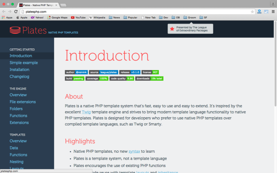Image resolution: width=277 pixels, height=173 pixels.
Task: Click Presented by The League banner
Action: pyautogui.click(x=190, y=29)
